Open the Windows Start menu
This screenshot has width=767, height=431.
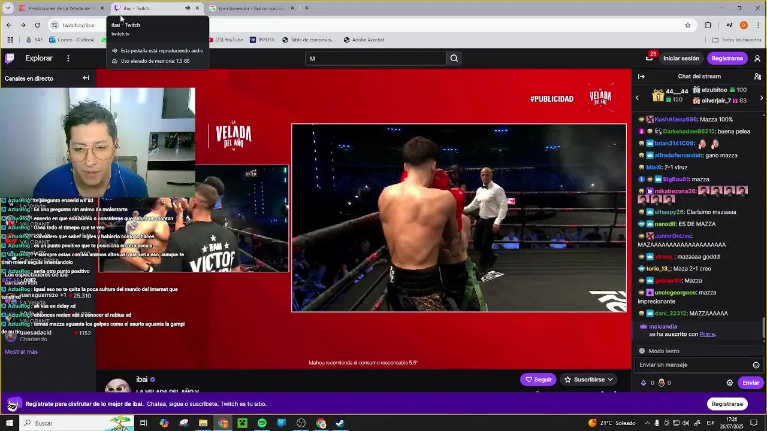point(9,423)
